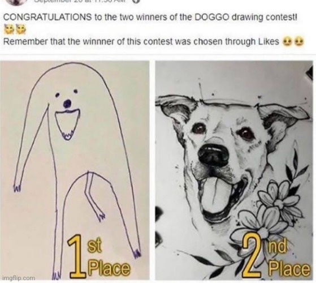Click the word DOGGO in the post
The height and width of the screenshot is (283, 316).
(x=212, y=18)
